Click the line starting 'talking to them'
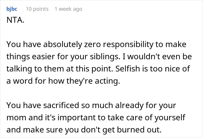Viewport: 203px width, 138px height. pos(98,69)
